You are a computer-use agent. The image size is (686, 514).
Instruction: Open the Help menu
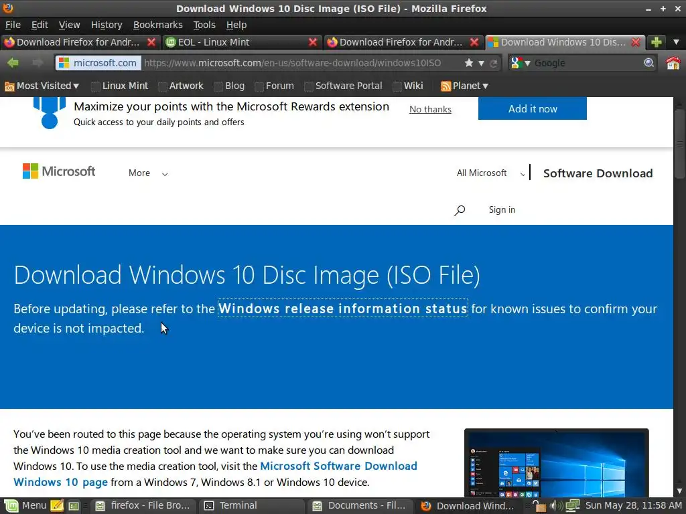tap(236, 25)
